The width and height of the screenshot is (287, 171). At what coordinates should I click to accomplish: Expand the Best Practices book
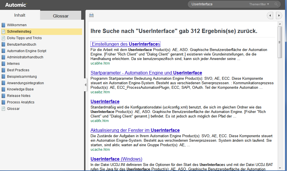18,70
